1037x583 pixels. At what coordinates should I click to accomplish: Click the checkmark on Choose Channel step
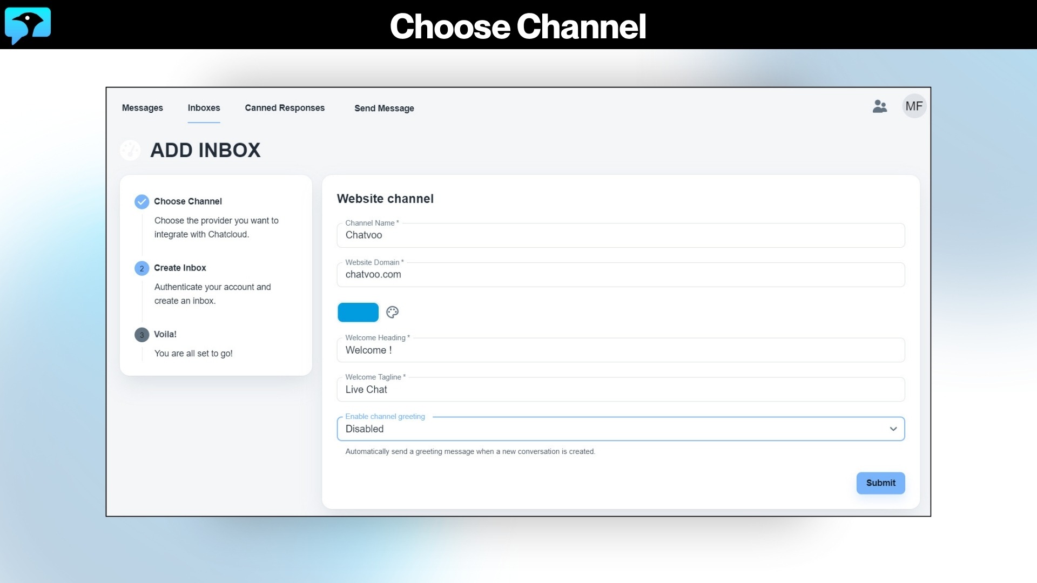(x=142, y=201)
